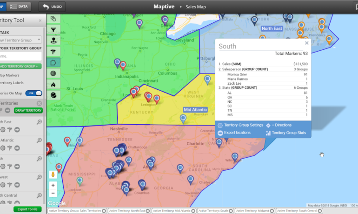
Task: Open North East territory settings gear
Action: point(3,130)
